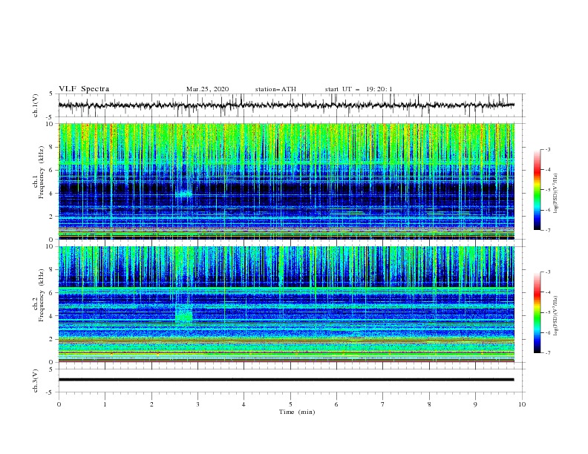Click the "5" tick label on the time axis
The image size is (588, 454).
point(290,404)
